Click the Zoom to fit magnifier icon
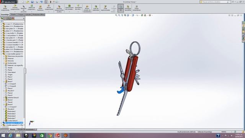Image resolution: width=245 pixels, height=138 pixels. click(x=116, y=15)
